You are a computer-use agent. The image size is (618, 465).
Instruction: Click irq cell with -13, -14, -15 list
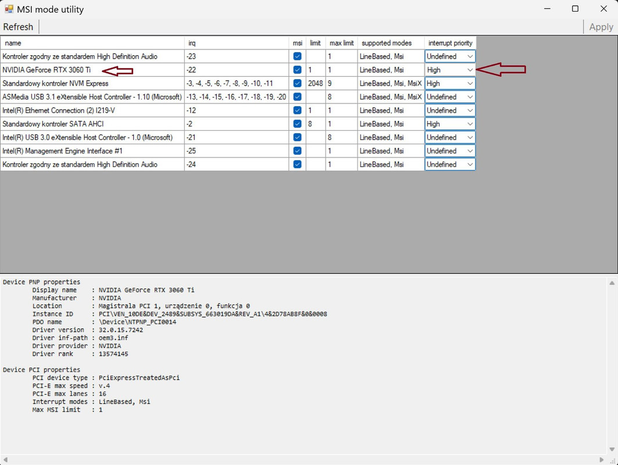point(237,97)
